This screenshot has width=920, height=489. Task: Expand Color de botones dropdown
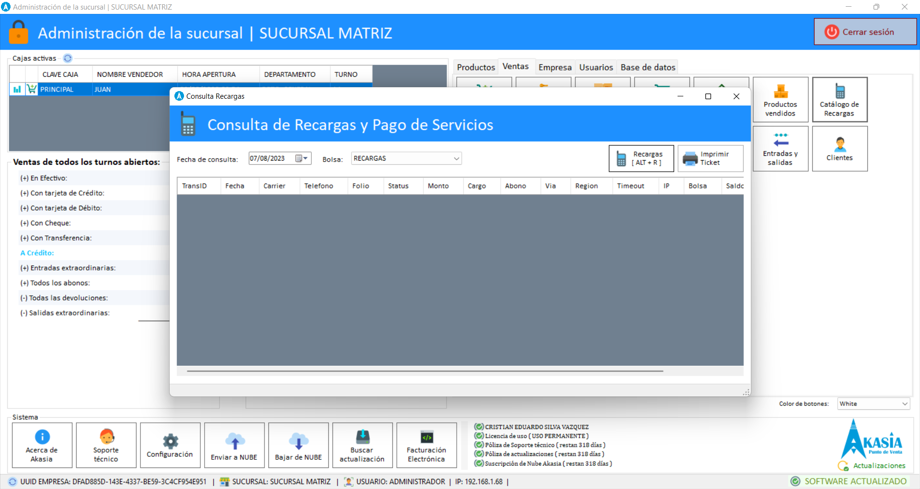click(905, 404)
